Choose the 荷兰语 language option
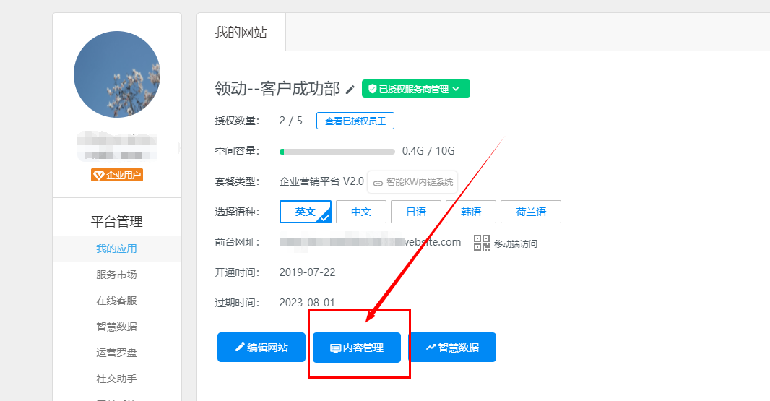 pyautogui.click(x=530, y=212)
